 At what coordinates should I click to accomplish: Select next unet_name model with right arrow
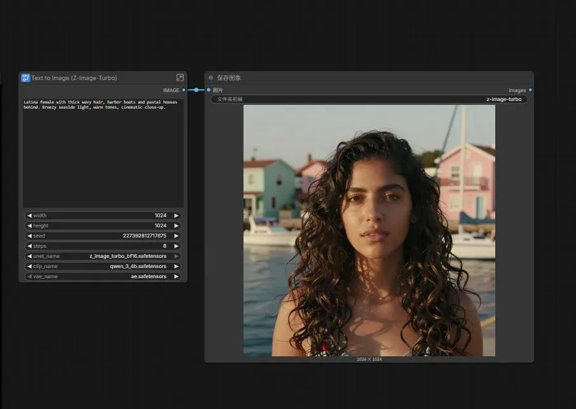click(x=176, y=256)
